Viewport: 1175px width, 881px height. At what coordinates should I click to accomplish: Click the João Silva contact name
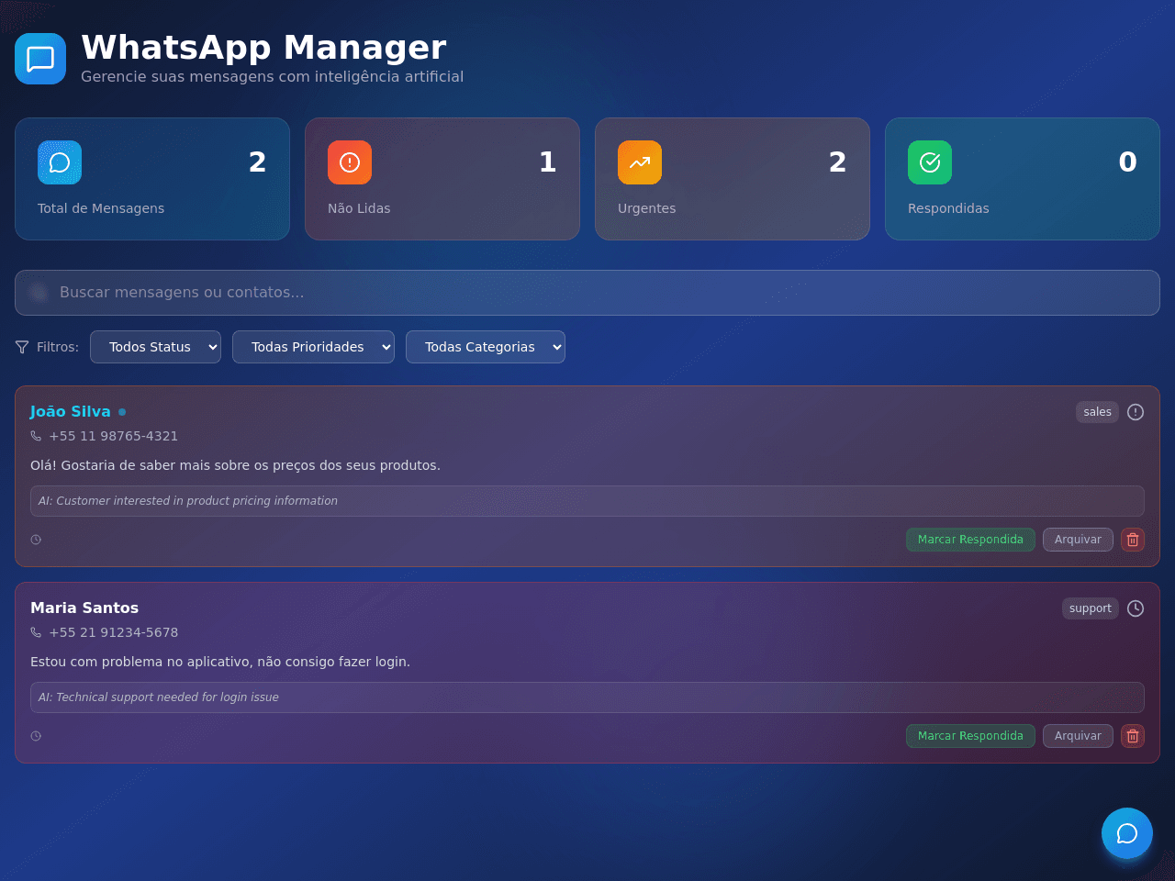(x=71, y=412)
